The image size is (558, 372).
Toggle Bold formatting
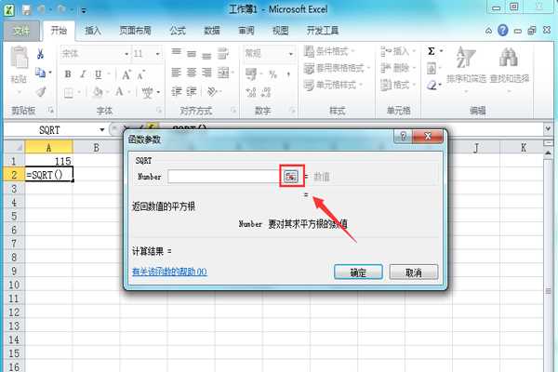pos(68,74)
